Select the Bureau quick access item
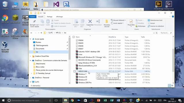184x103 pixels. click(38, 42)
